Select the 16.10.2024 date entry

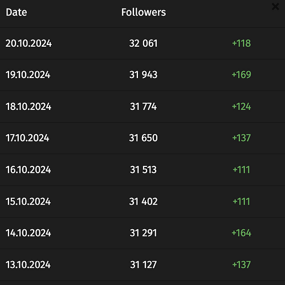coord(28,170)
